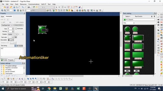The height and width of the screenshot is (91, 163).
Task: Open the 100% zoom dropdown
Action: 12,10
